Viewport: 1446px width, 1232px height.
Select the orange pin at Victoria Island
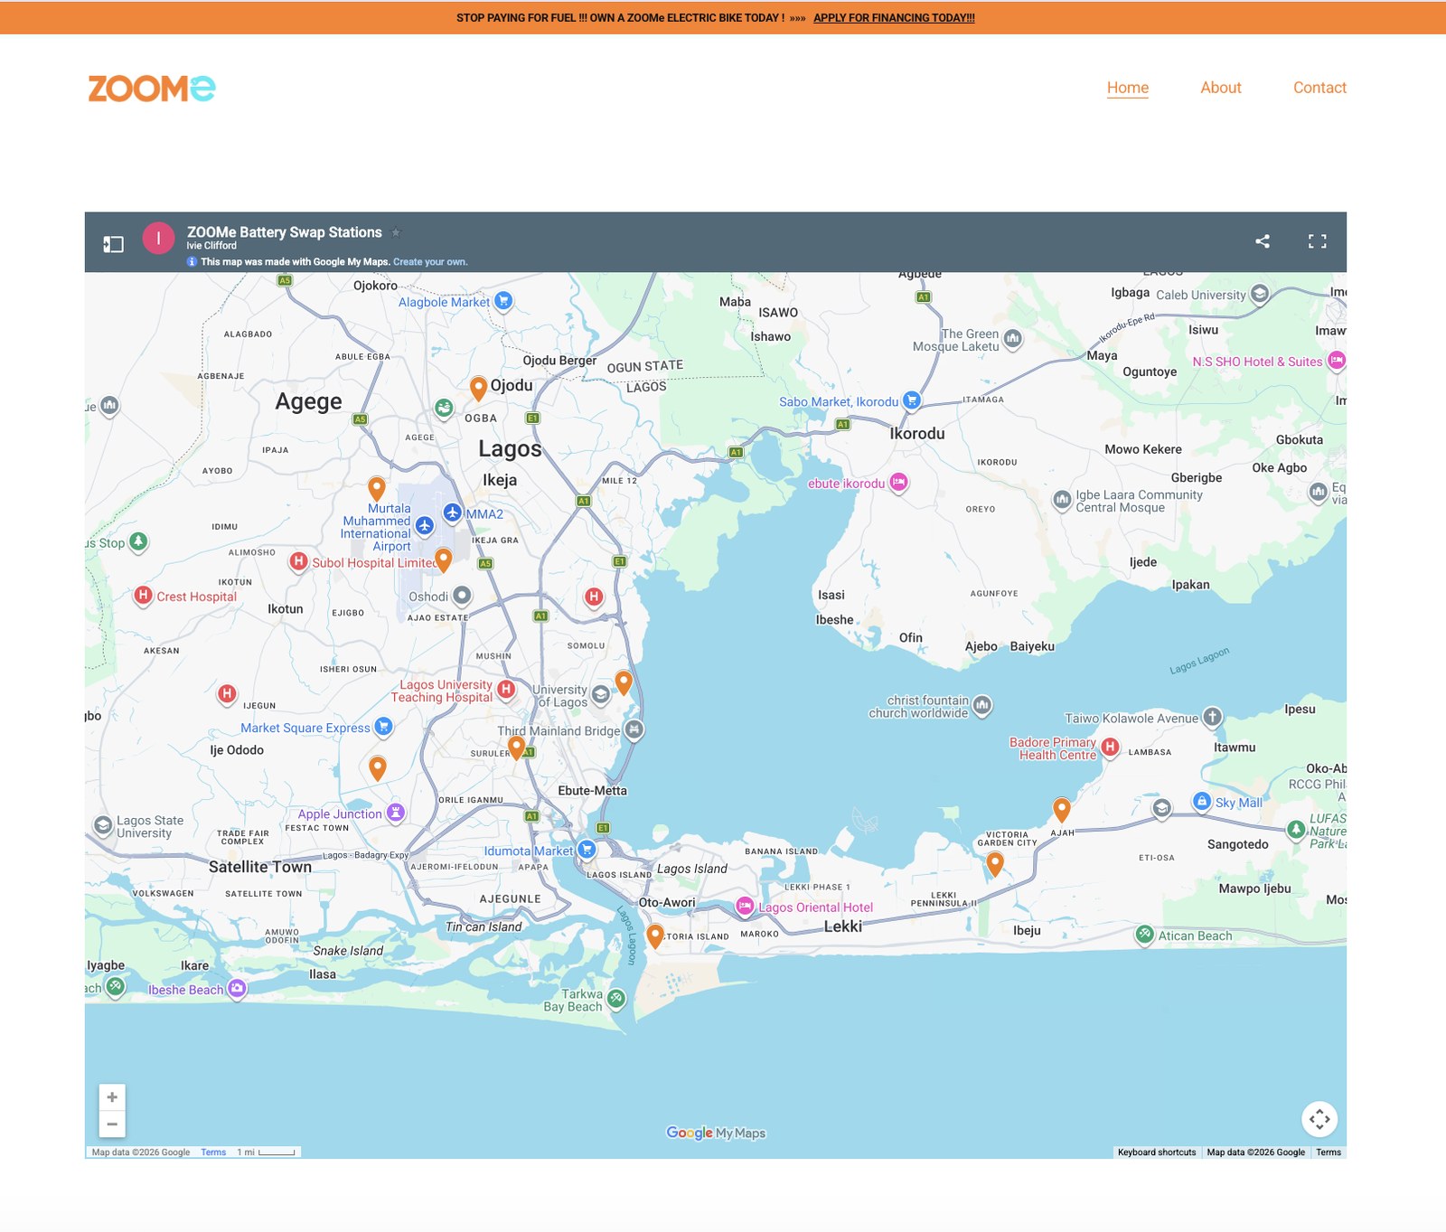point(655,936)
